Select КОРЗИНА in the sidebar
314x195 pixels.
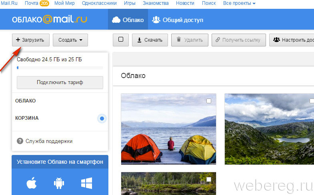point(27,118)
